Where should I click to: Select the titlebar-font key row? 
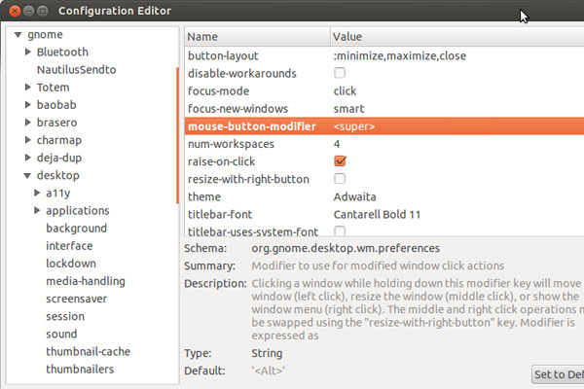(384, 214)
